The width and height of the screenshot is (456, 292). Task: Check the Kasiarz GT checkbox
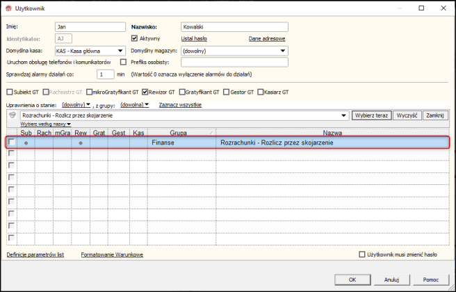click(261, 92)
